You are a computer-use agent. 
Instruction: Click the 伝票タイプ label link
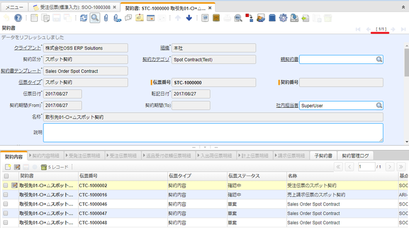pyautogui.click(x=30, y=82)
